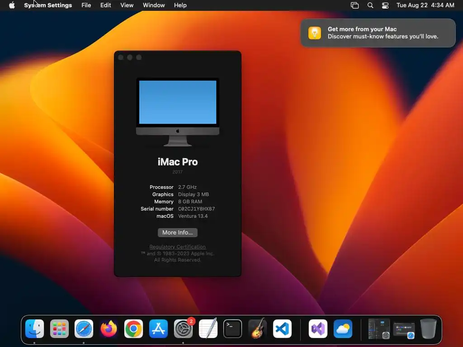The image size is (463, 347).
Task: Open System Settings gear in Dock
Action: point(183,329)
